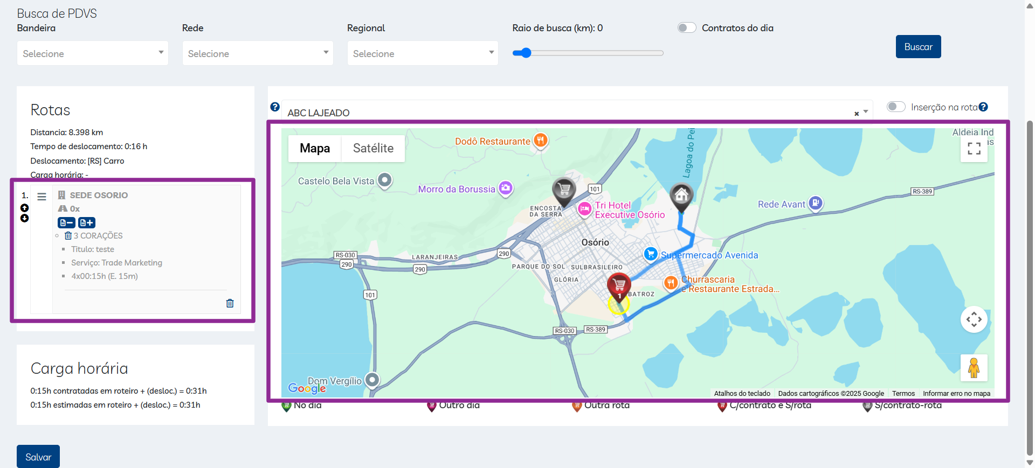Click the help icon beside Inserção na rota
The height and width of the screenshot is (468, 1035).
pos(983,107)
